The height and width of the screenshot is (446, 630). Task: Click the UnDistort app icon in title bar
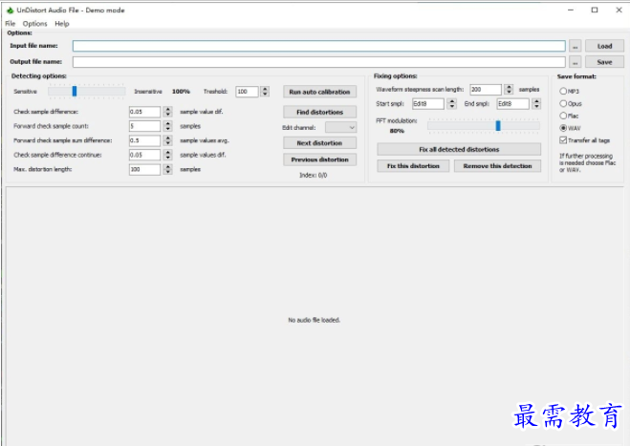[x=11, y=11]
